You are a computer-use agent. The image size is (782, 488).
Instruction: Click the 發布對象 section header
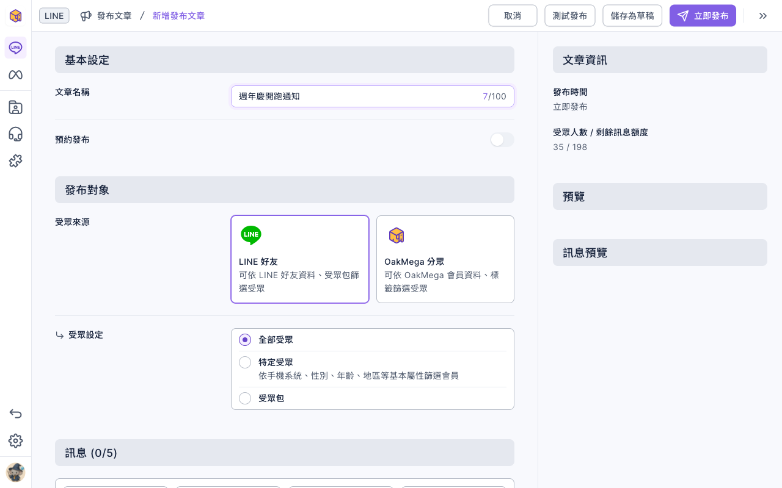(x=285, y=190)
